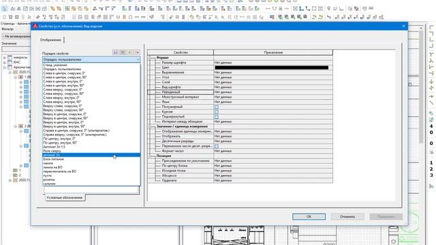436x245 pixels.
Task: Click the Присвоение column header
Action: [273, 52]
